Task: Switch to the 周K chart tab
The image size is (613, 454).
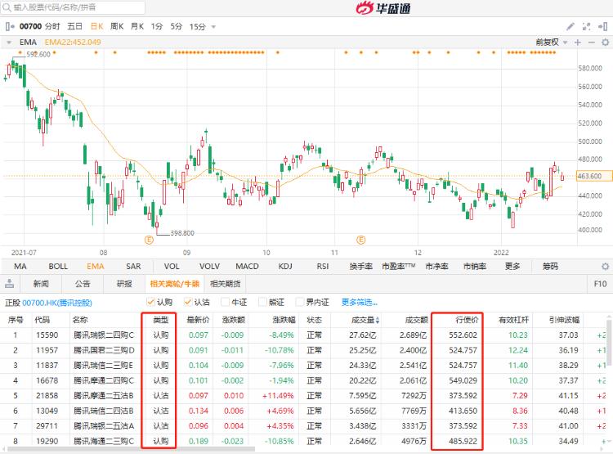Action: pyautogui.click(x=116, y=27)
